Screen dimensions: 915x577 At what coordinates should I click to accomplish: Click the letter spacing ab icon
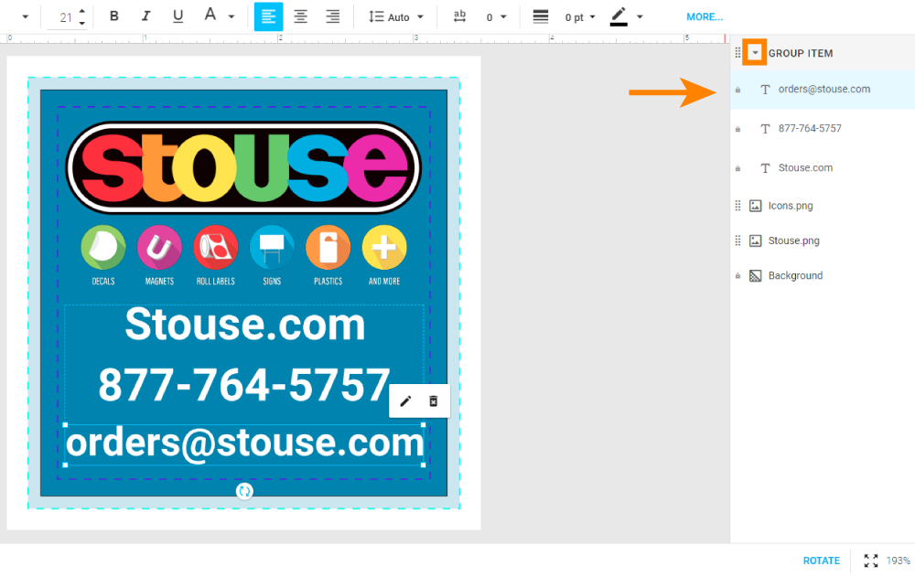(460, 16)
